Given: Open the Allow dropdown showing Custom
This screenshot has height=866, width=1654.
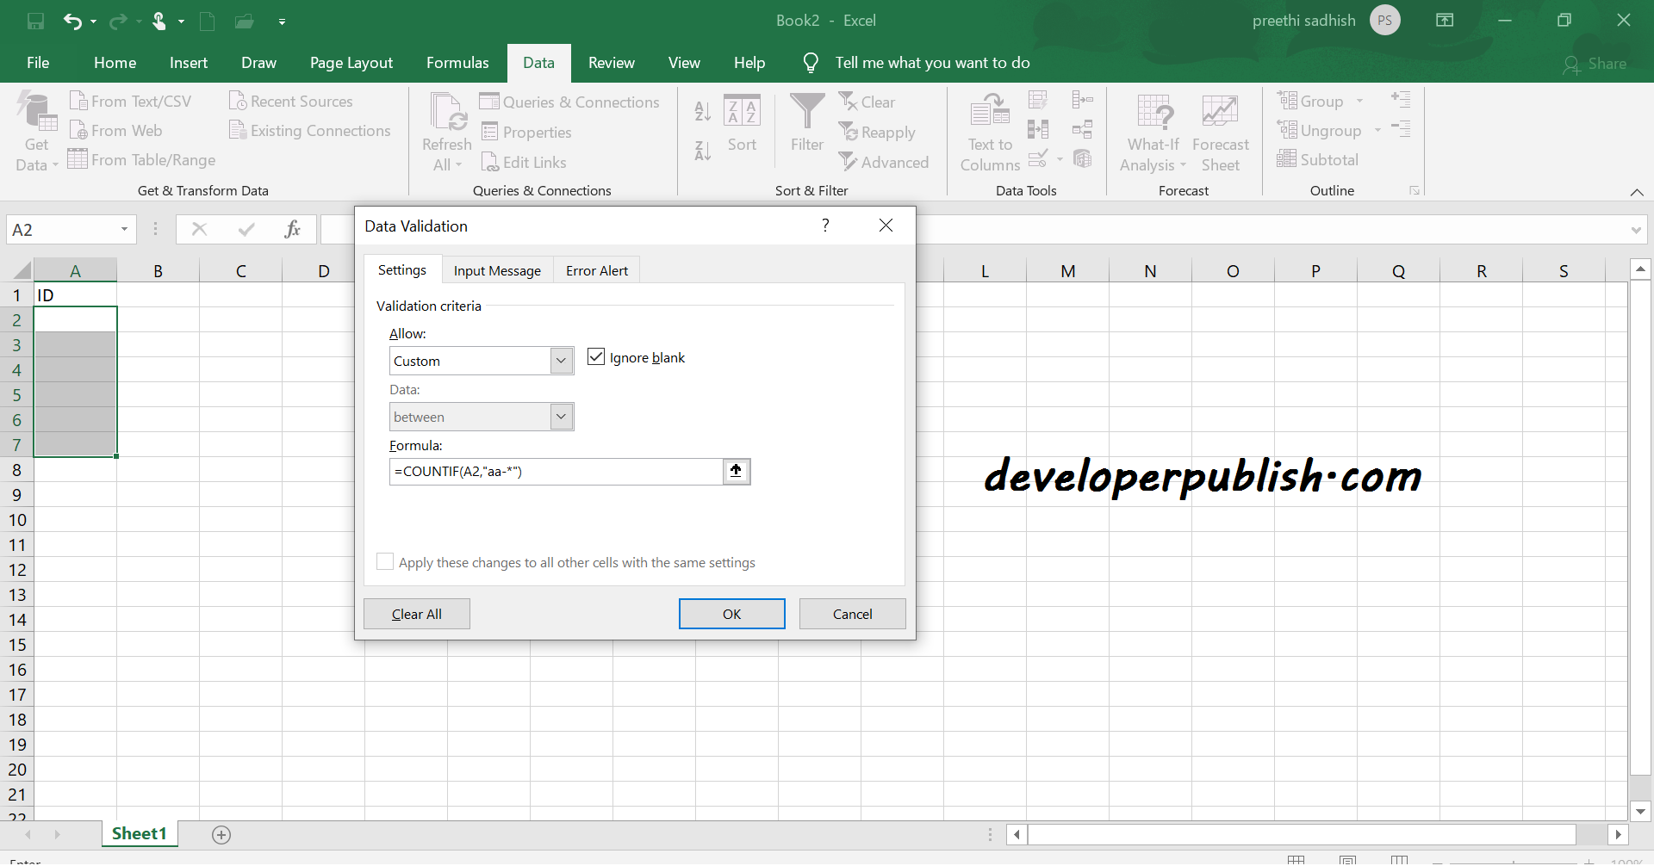Looking at the screenshot, I should coord(561,361).
